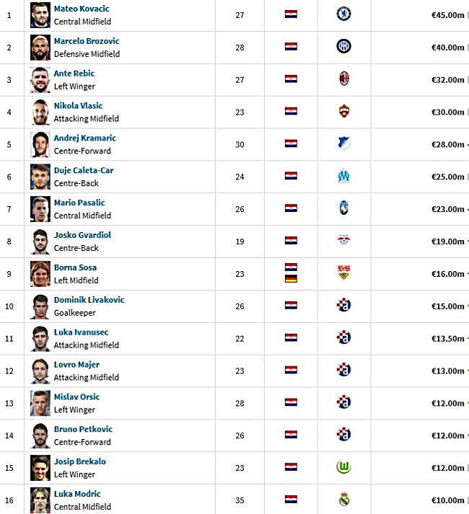This screenshot has height=514, width=469.
Task: Go to Josko Gvardiol's profile
Action: 82,235
